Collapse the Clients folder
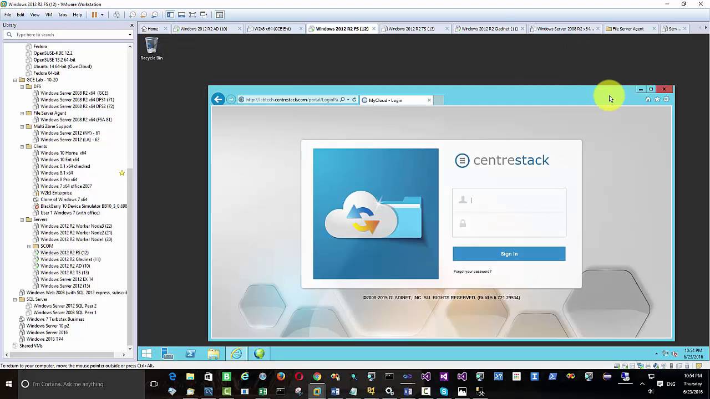Viewport: 710px width, 399px height. point(22,146)
